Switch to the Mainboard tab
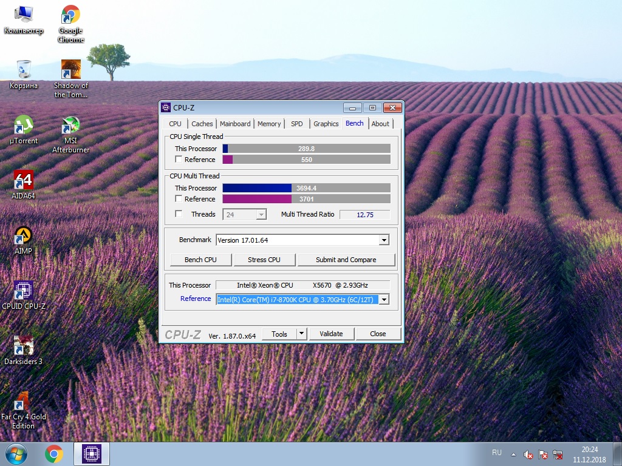622x466 pixels. [235, 124]
